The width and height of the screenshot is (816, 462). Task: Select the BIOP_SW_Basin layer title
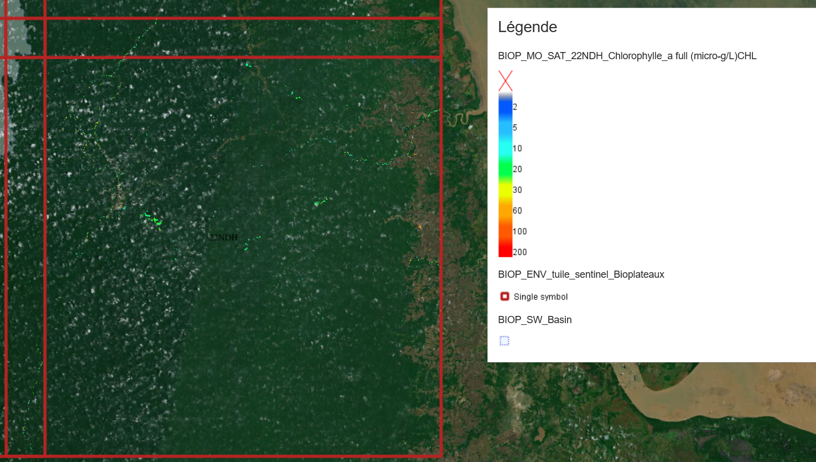(x=534, y=320)
